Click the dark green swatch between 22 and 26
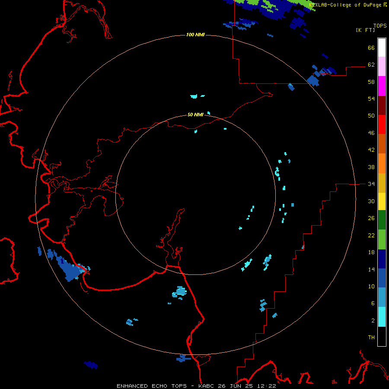The height and width of the screenshot is (389, 389). [382, 220]
